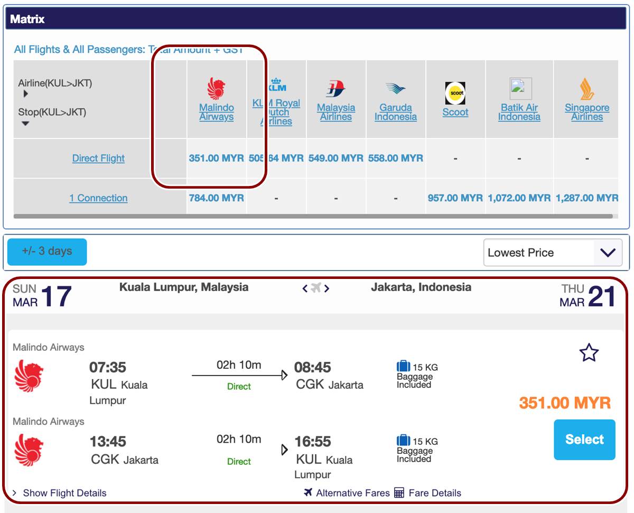Click the THU MAR 21 return date
The height and width of the screenshot is (513, 634).
(x=588, y=296)
